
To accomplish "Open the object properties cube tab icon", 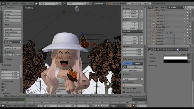I will (166, 50).
